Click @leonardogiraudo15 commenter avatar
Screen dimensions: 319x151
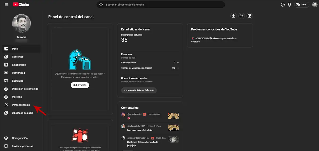tap(123, 138)
